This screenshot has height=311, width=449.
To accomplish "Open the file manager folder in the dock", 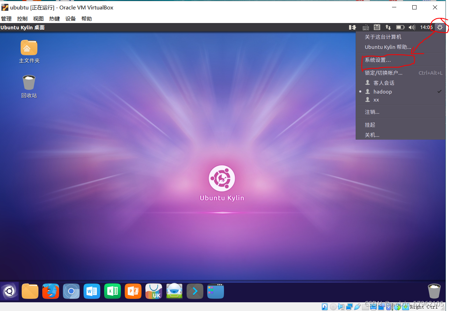I will [30, 291].
